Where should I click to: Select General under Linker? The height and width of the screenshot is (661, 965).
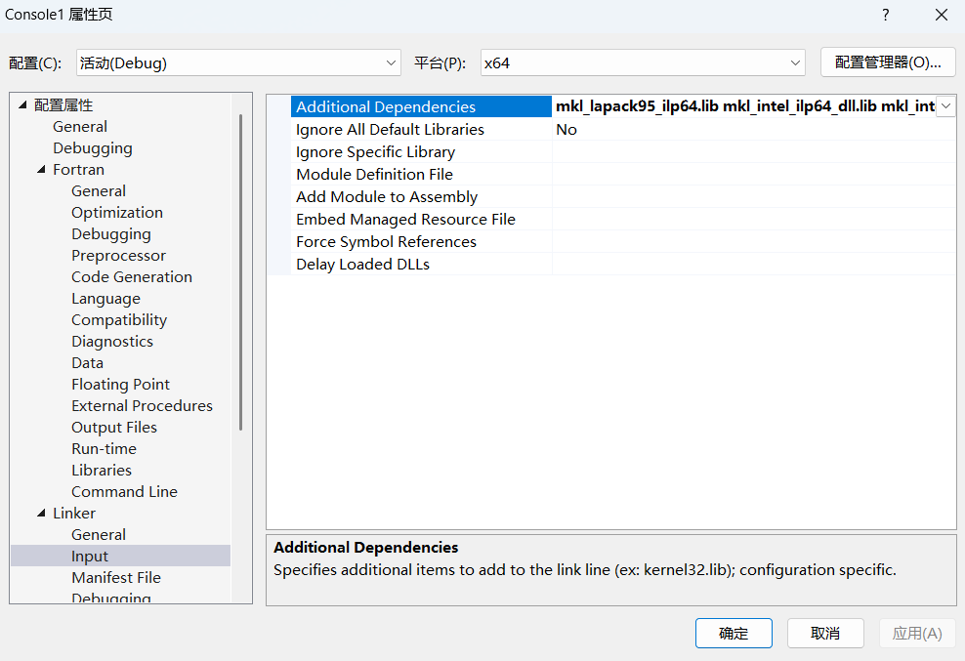(x=99, y=535)
